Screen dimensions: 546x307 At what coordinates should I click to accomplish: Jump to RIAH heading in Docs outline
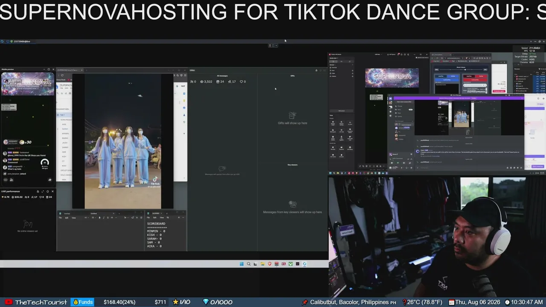(x=64, y=166)
